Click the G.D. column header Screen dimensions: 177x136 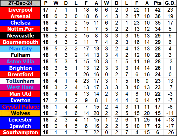(x=170, y=3)
